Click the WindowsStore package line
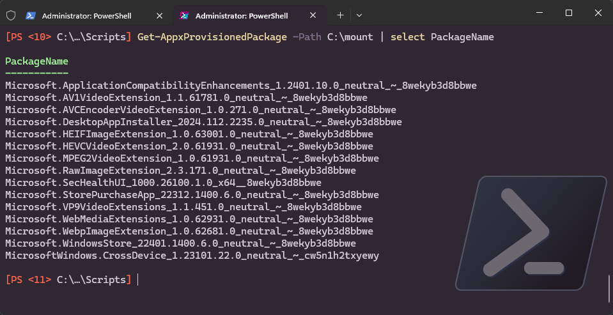 181,243
